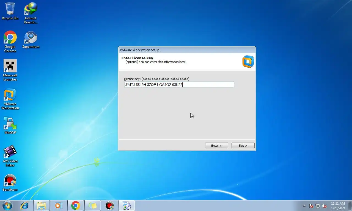
Task: Click the VMware Workstation Setup title bar
Action: [x=187, y=50]
